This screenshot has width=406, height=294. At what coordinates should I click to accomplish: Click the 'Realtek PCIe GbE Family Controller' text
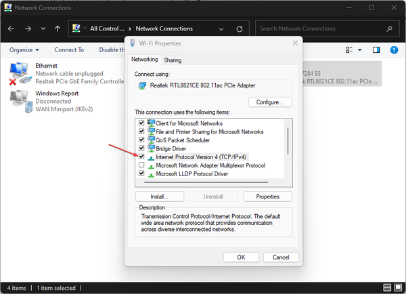(80, 81)
